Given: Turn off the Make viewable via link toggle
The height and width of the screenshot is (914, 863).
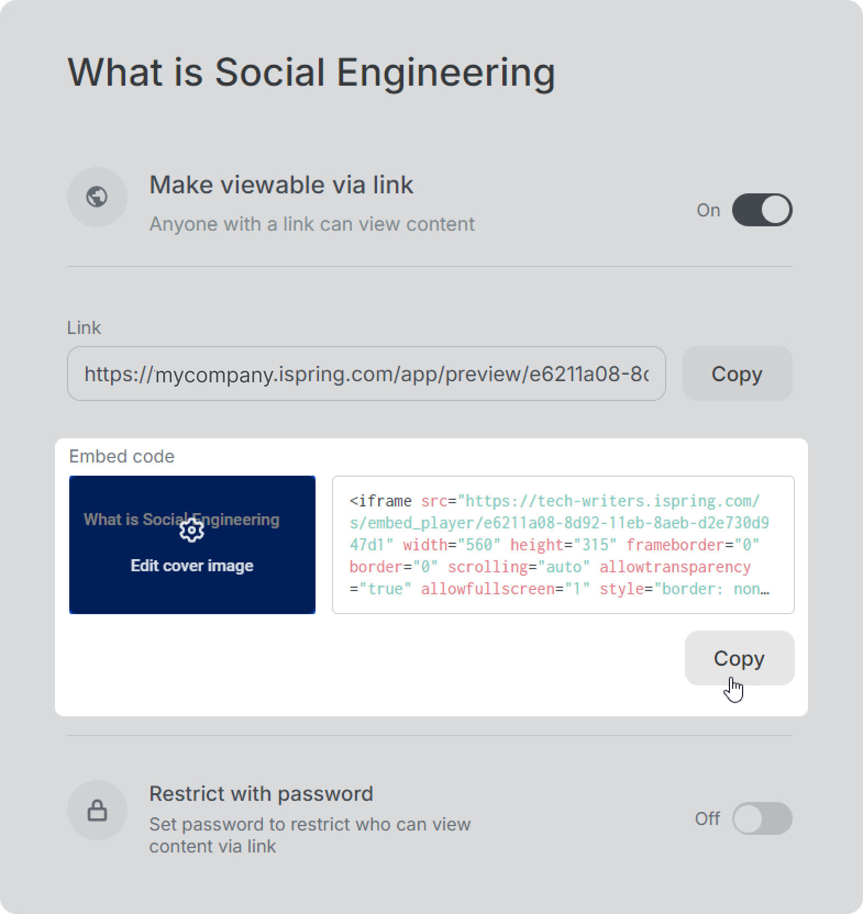Looking at the screenshot, I should click(x=762, y=210).
